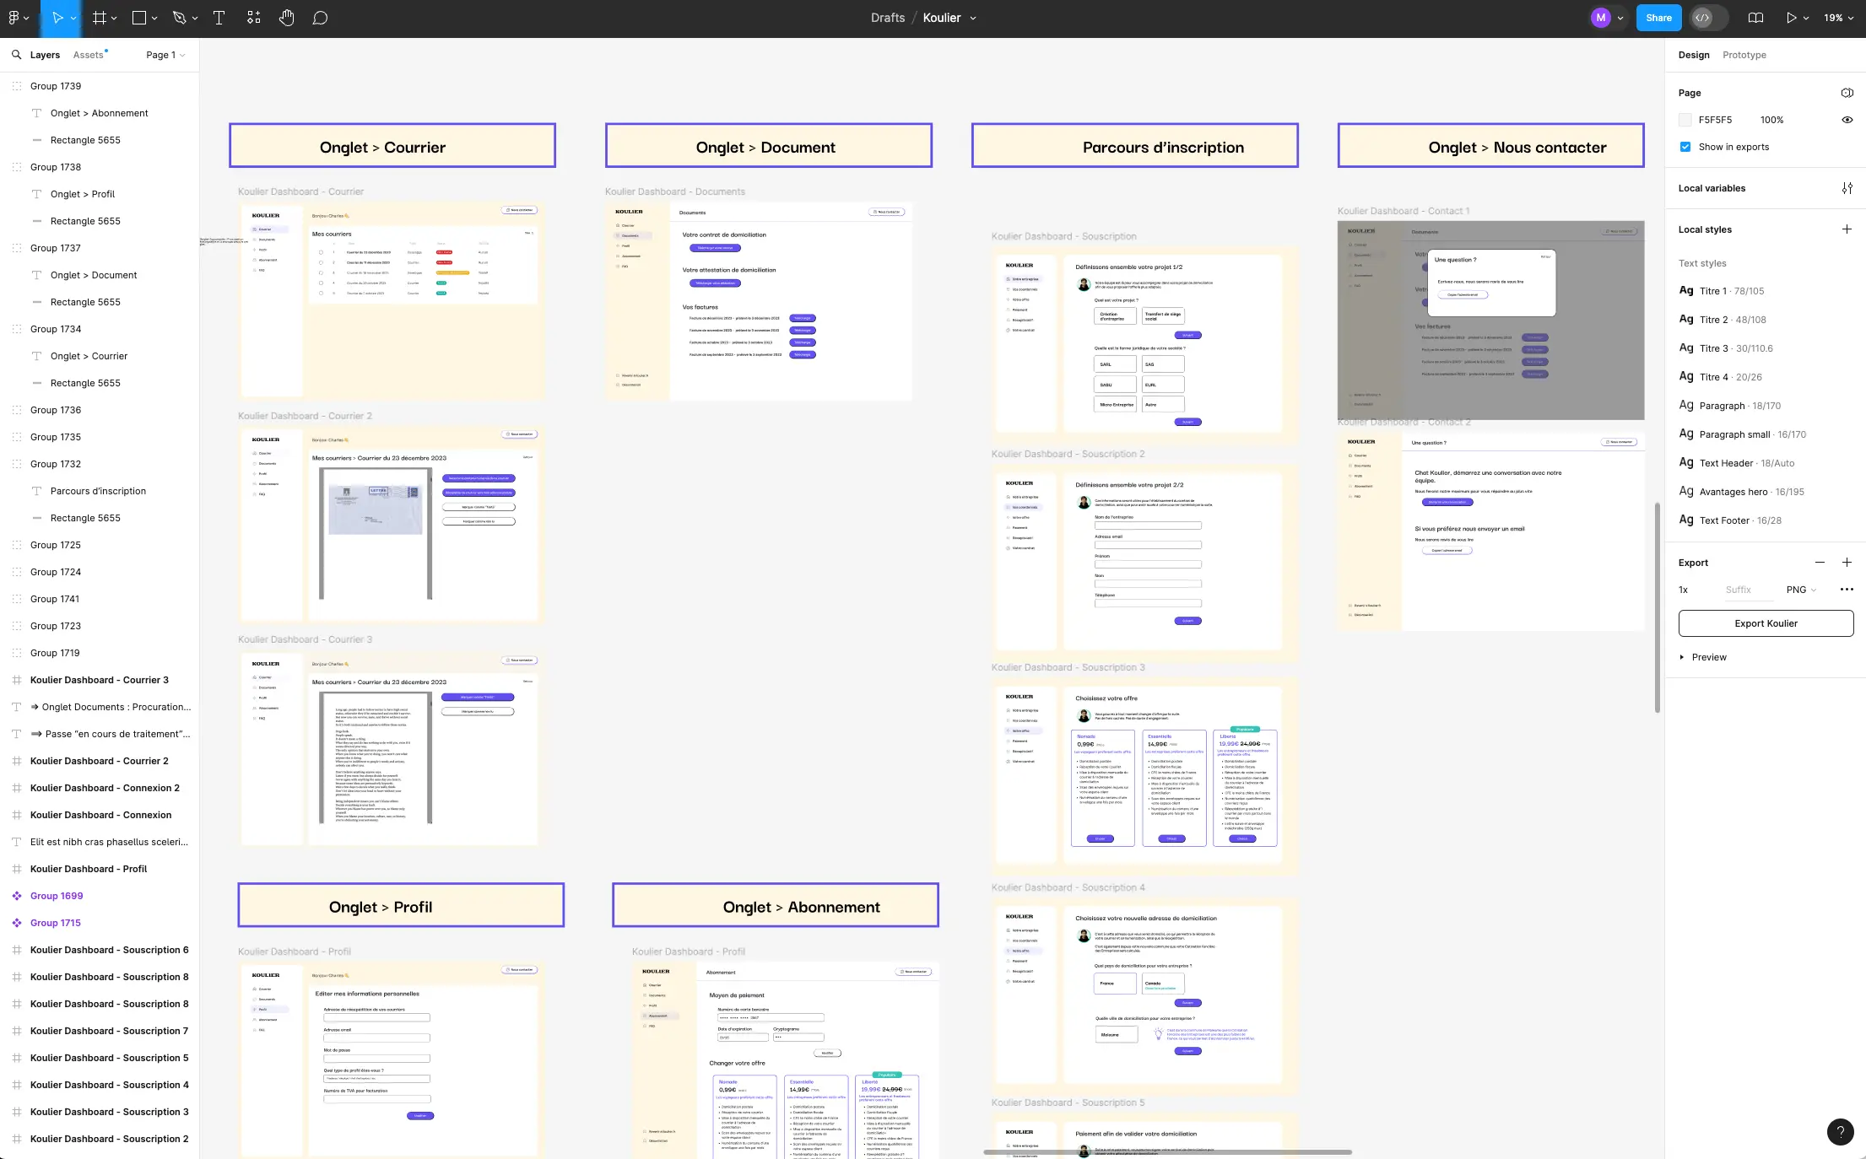Click the Present play icon
Viewport: 1866px width, 1159px height.
click(1790, 18)
